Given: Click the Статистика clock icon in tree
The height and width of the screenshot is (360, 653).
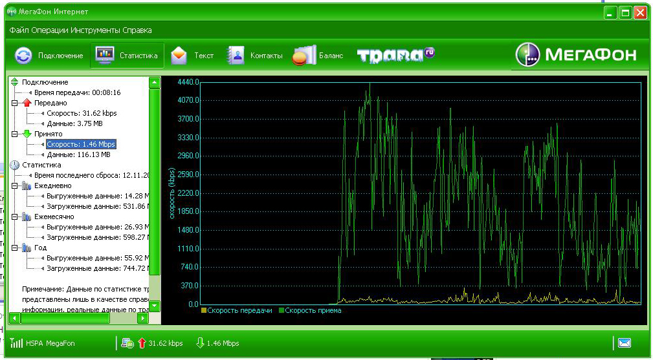Looking at the screenshot, I should pyautogui.click(x=15, y=165).
